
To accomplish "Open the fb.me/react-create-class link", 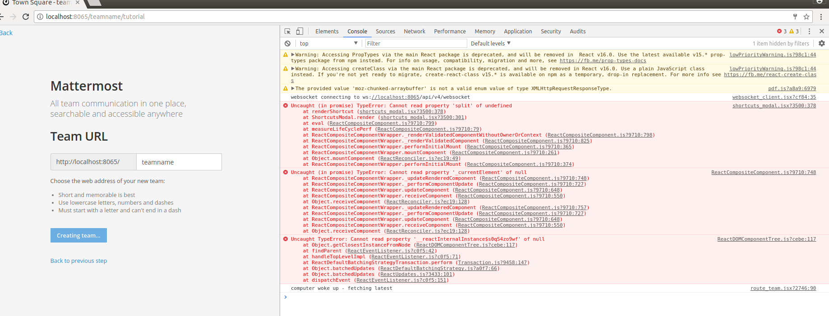I will [x=770, y=74].
